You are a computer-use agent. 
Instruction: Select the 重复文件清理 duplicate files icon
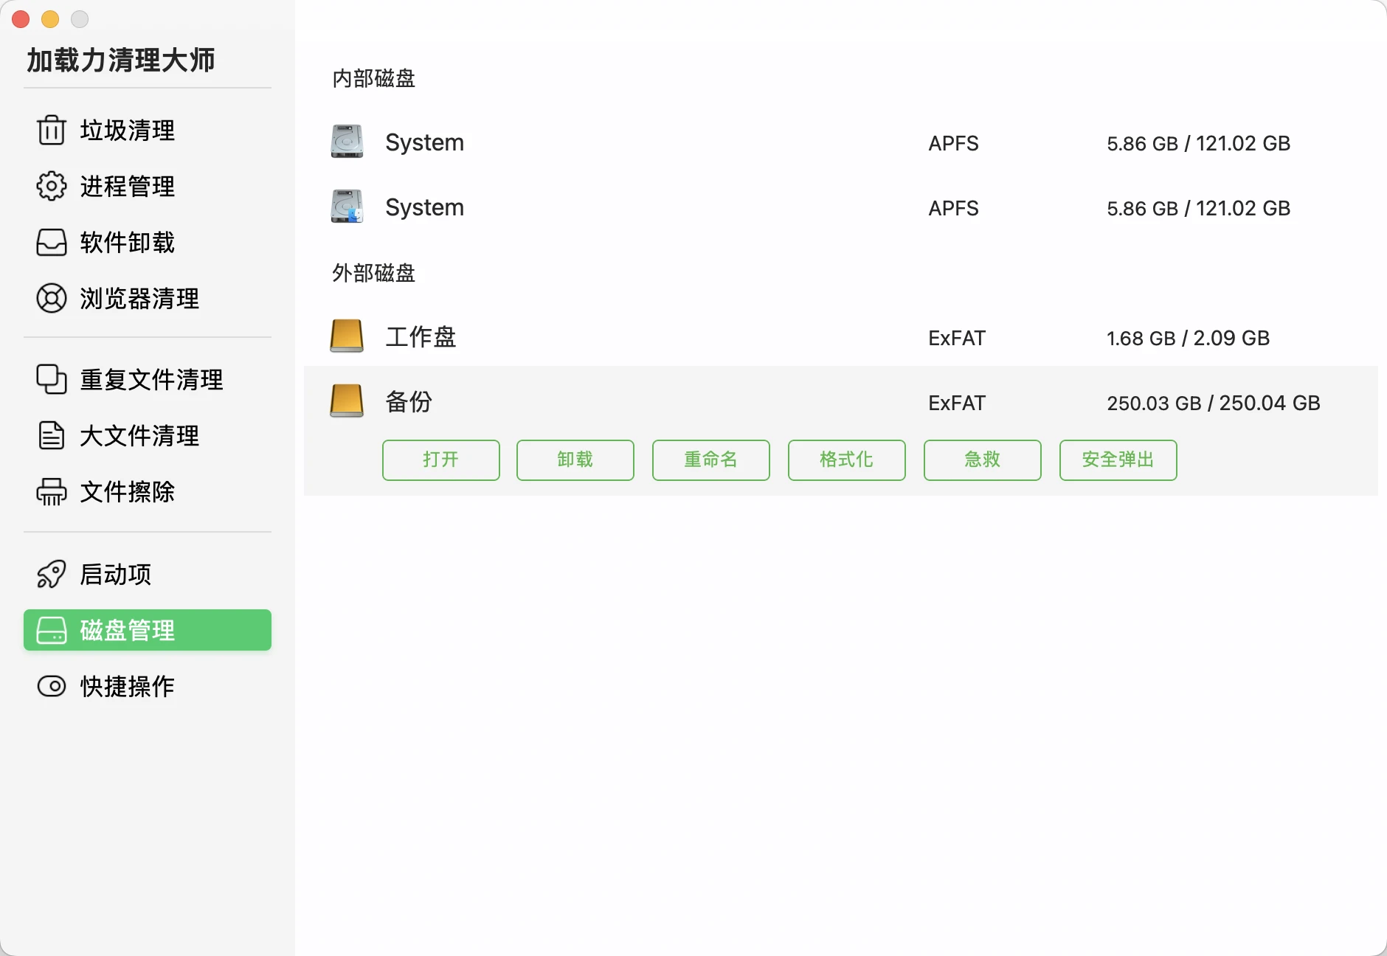pyautogui.click(x=50, y=379)
